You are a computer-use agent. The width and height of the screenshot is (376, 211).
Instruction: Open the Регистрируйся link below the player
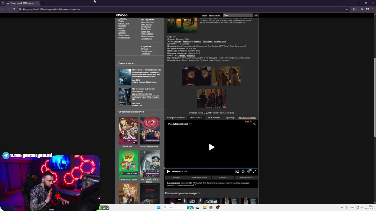(174, 183)
